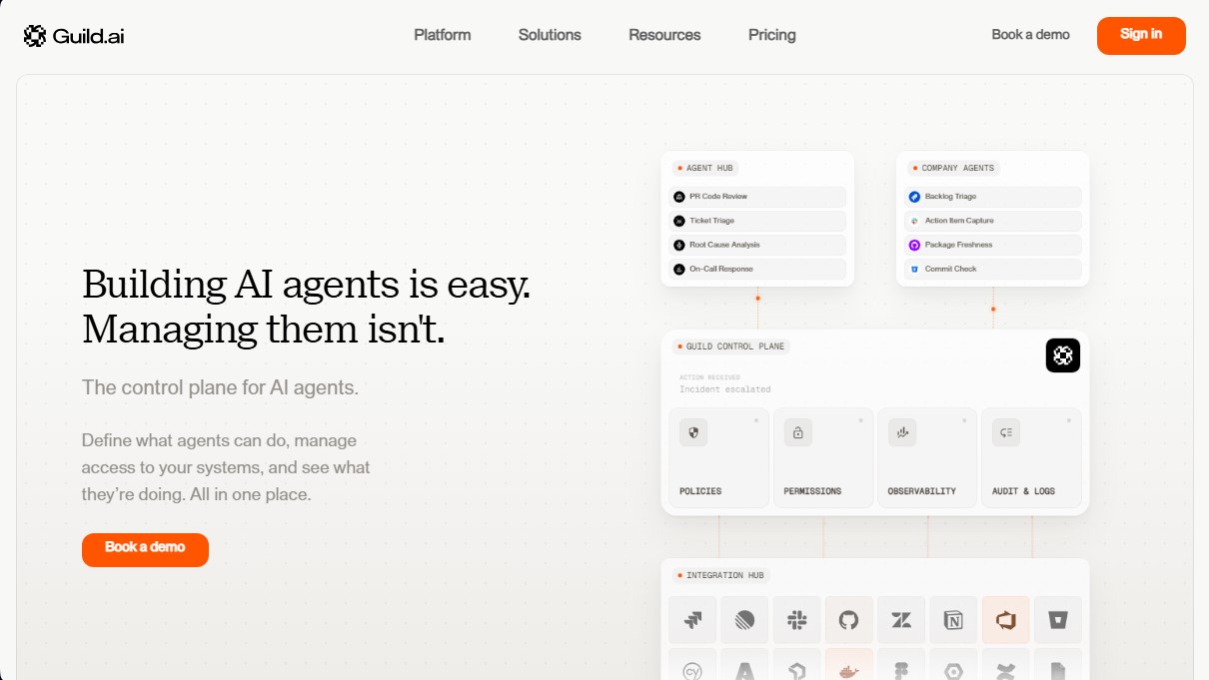The width and height of the screenshot is (1209, 680).
Task: Click the headline 'Building AI agents is easy.'
Action: pos(306,285)
